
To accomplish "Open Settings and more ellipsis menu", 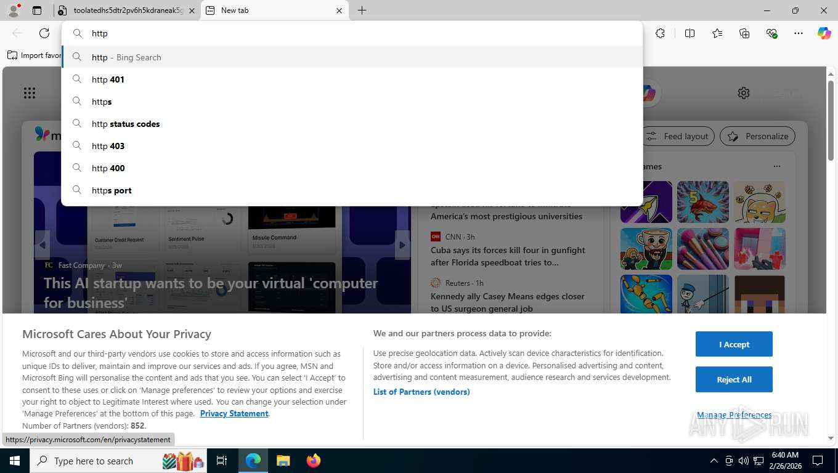I will [799, 33].
